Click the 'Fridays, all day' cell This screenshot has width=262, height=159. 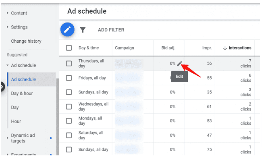click(x=92, y=78)
